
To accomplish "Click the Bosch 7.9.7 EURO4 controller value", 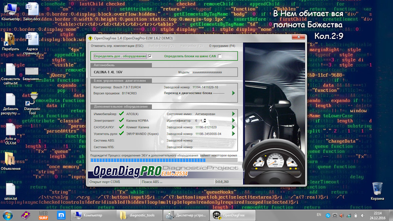I will click(x=127, y=87).
